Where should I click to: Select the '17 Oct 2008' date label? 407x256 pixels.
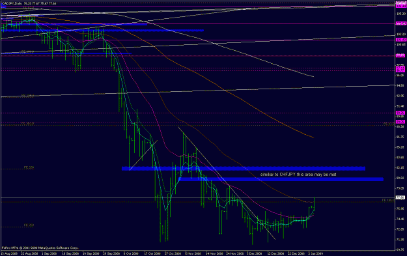pyautogui.click(x=152, y=253)
